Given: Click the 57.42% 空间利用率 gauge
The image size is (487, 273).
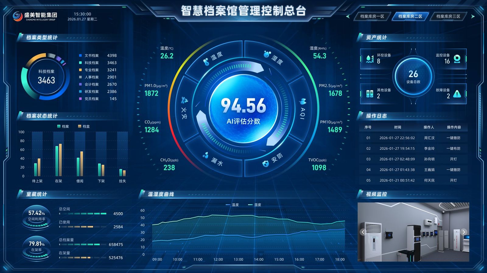Looking at the screenshot, I should coord(37,217).
